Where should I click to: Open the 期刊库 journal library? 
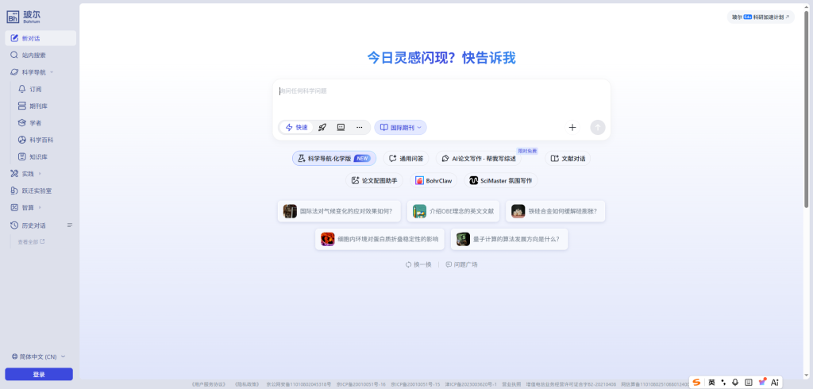[38, 106]
